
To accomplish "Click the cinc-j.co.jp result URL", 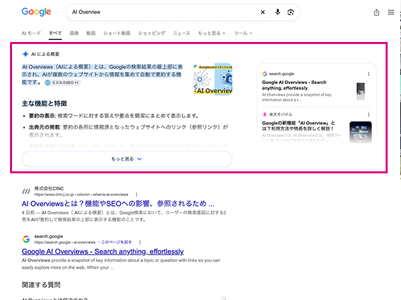I will 81,195.
